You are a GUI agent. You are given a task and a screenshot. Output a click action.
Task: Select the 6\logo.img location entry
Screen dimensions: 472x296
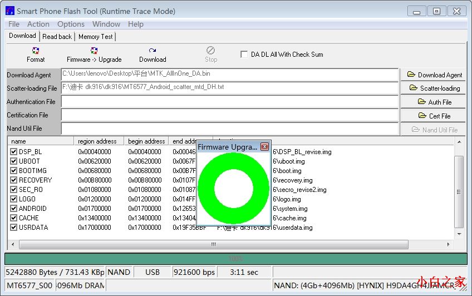coord(287,199)
